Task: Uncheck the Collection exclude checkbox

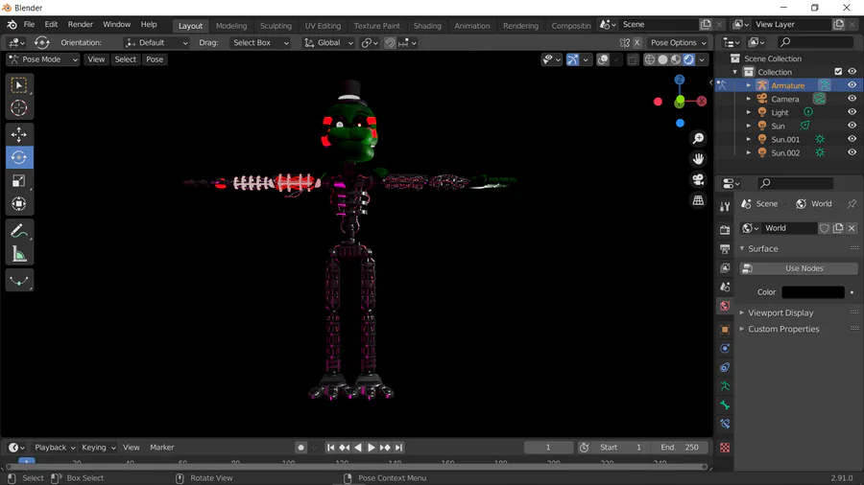Action: pos(838,72)
